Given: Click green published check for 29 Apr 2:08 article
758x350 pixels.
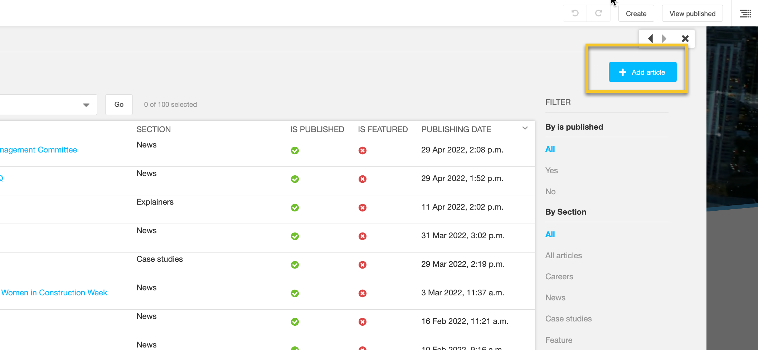Looking at the screenshot, I should pos(295,151).
